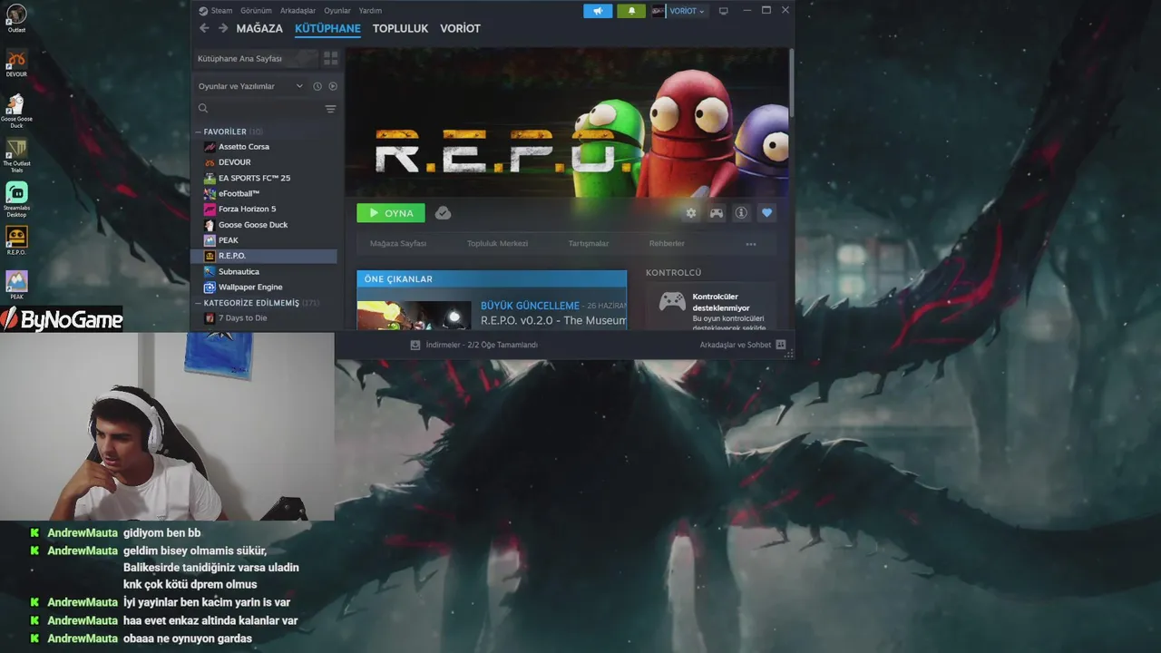Screen dimensions: 1161x653
Task: Open Steam Big Picture monitor icon
Action: point(723,11)
